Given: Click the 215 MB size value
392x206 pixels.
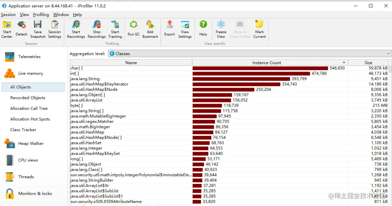Looking at the screenshot, I should click(x=380, y=105).
